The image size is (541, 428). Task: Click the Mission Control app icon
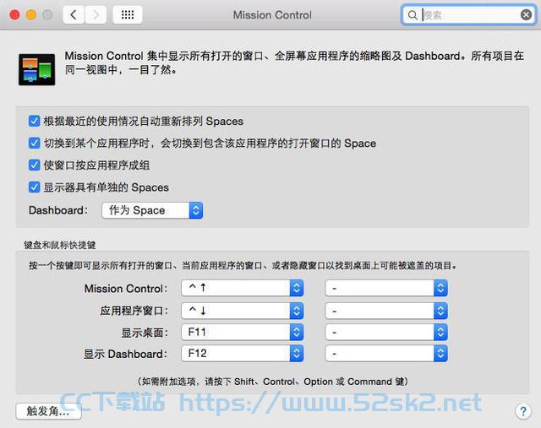pyautogui.click(x=37, y=69)
